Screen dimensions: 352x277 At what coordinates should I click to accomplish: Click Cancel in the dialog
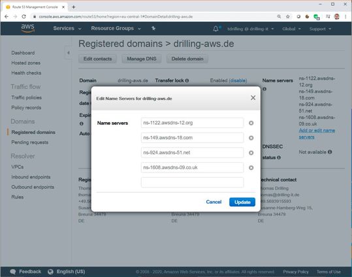point(214,202)
